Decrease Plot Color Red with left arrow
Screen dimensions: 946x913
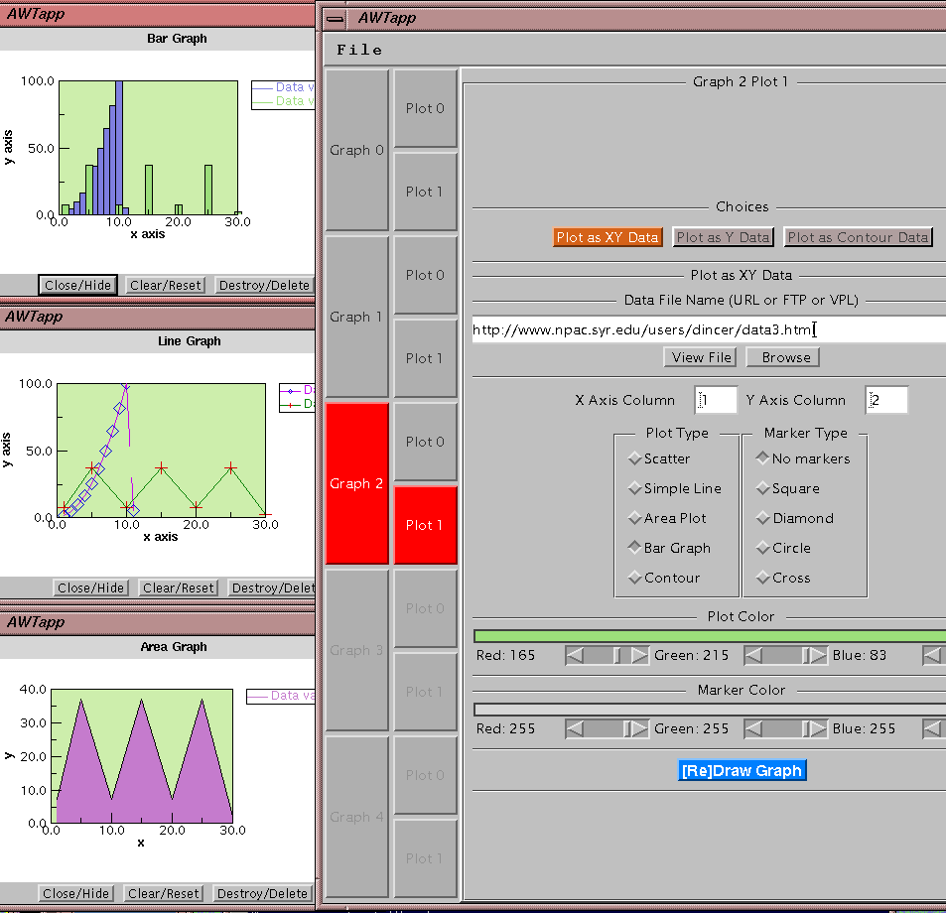(575, 655)
